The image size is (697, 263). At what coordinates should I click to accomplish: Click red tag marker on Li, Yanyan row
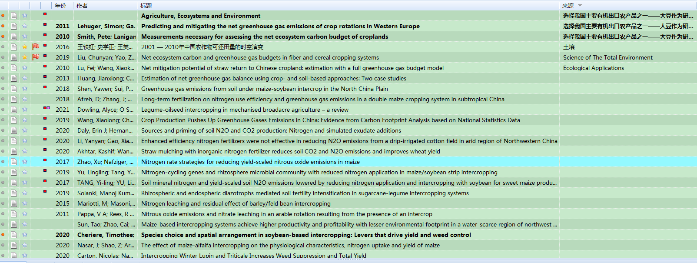pos(45,139)
